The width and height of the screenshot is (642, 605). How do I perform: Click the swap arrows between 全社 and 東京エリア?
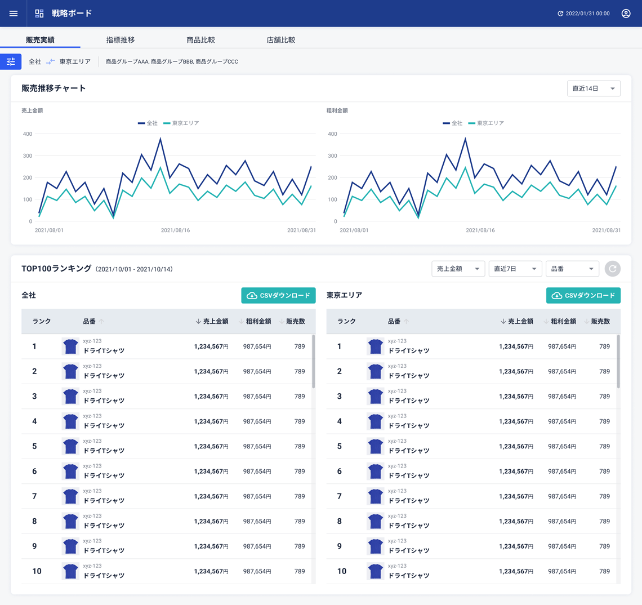51,62
